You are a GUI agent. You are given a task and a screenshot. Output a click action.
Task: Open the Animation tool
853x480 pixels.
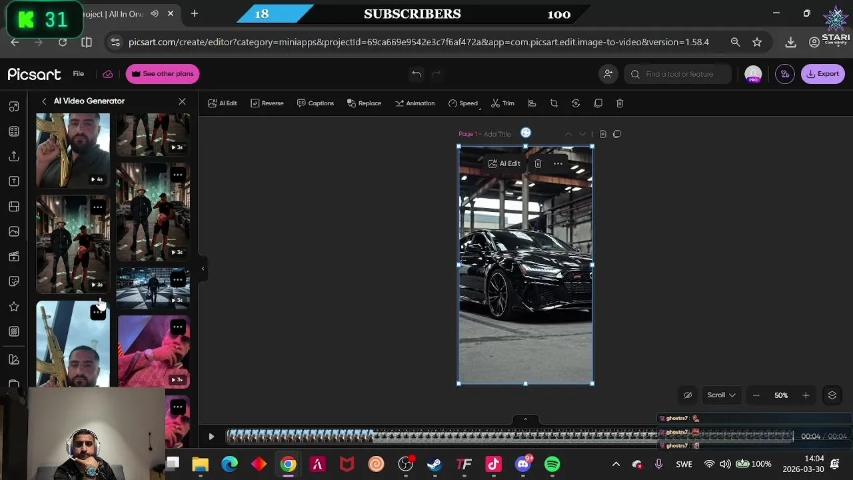tap(415, 103)
